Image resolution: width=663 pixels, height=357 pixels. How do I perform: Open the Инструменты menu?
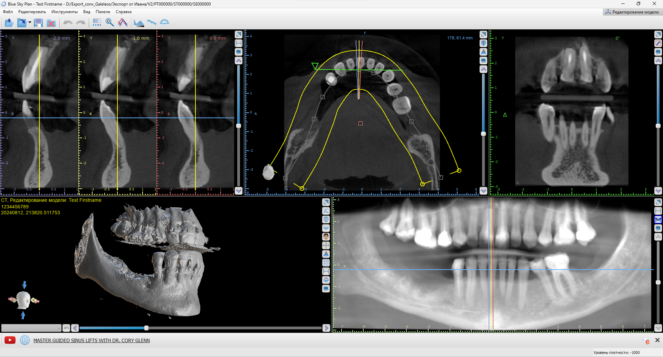[65, 12]
